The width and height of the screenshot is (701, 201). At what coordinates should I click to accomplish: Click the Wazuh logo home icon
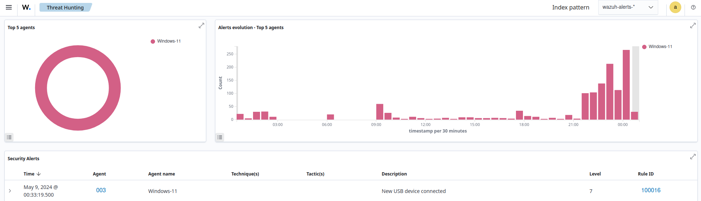26,7
